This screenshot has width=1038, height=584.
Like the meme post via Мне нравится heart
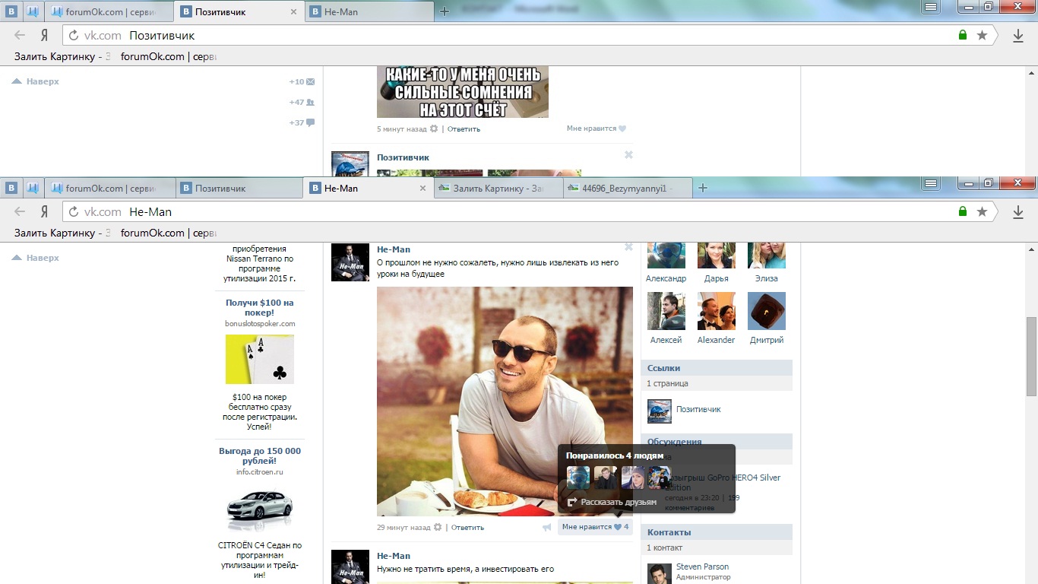(622, 129)
